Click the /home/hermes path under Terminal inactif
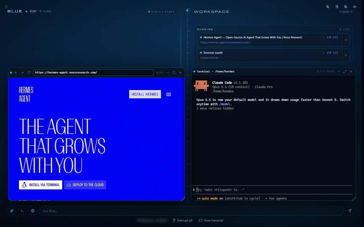364x227 pixels. point(209,58)
